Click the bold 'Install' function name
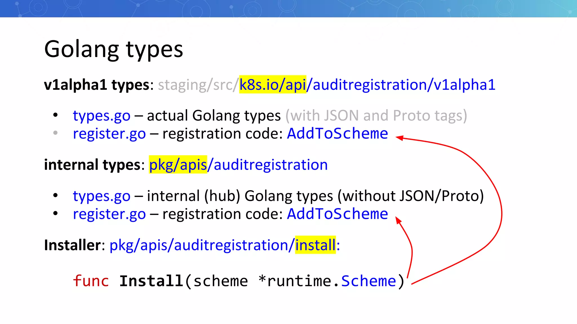 coord(151,281)
